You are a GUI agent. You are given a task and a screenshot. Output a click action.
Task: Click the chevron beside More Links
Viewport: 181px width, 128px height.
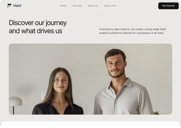point(119,6)
